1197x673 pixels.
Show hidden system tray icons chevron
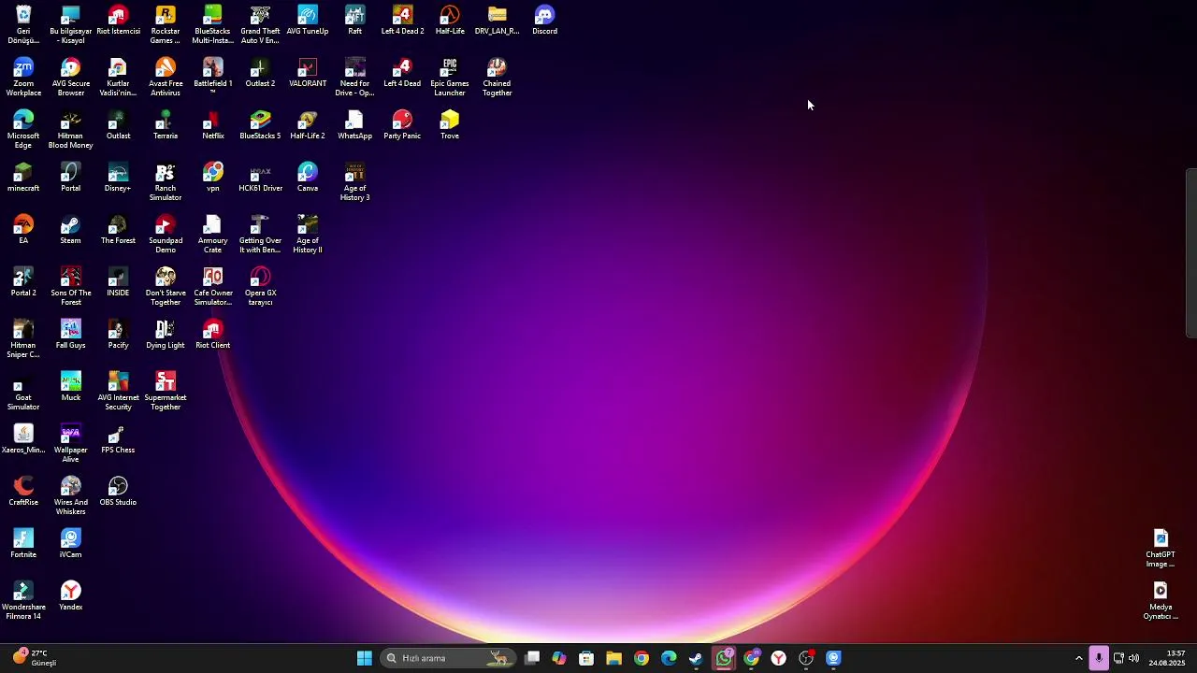coord(1079,658)
